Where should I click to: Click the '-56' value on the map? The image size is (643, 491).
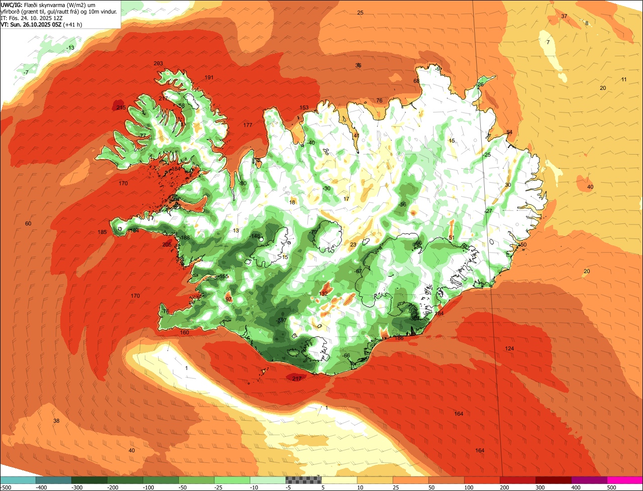click(x=402, y=204)
